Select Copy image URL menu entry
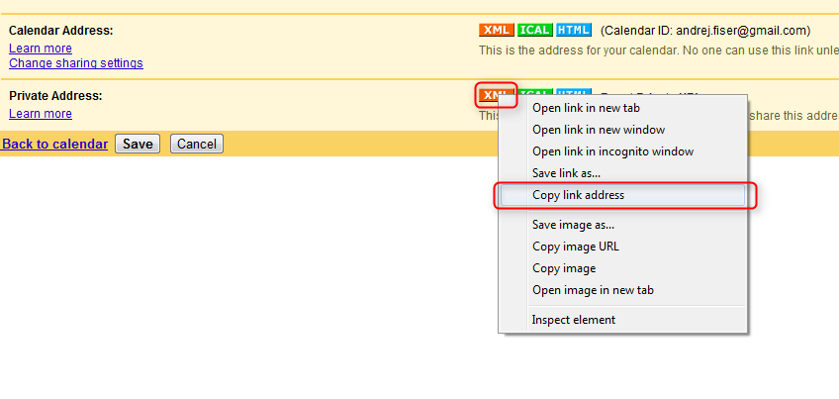This screenshot has width=839, height=399. [575, 247]
